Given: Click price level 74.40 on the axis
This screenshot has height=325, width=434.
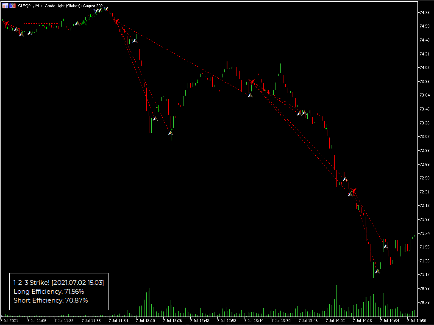Looking at the screenshot, I should [425, 40].
